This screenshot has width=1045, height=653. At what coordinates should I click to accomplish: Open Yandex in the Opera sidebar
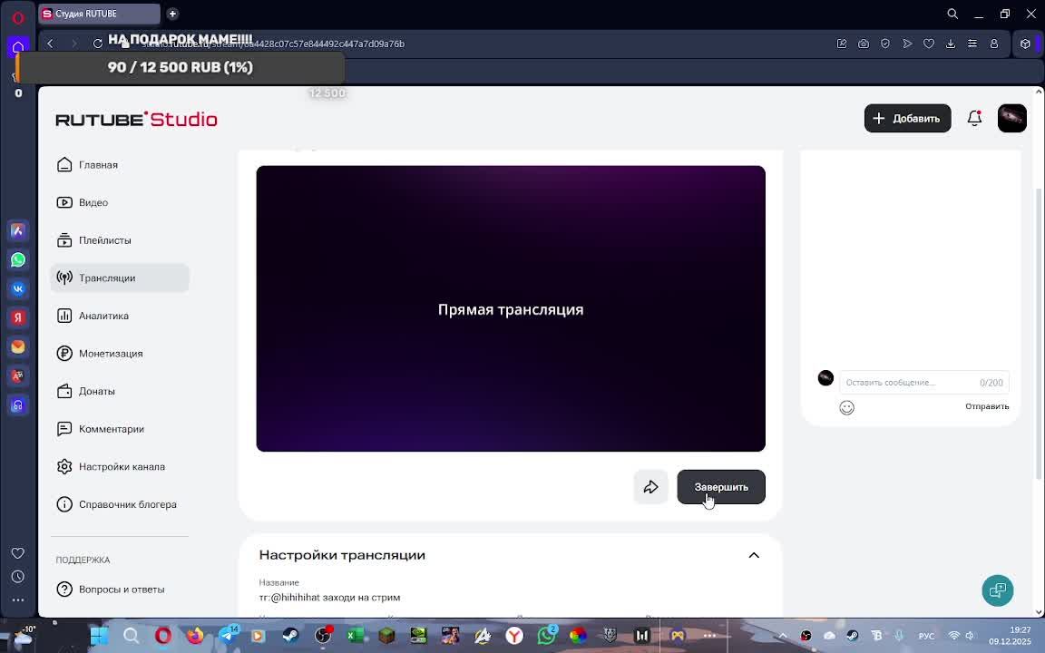(x=18, y=317)
